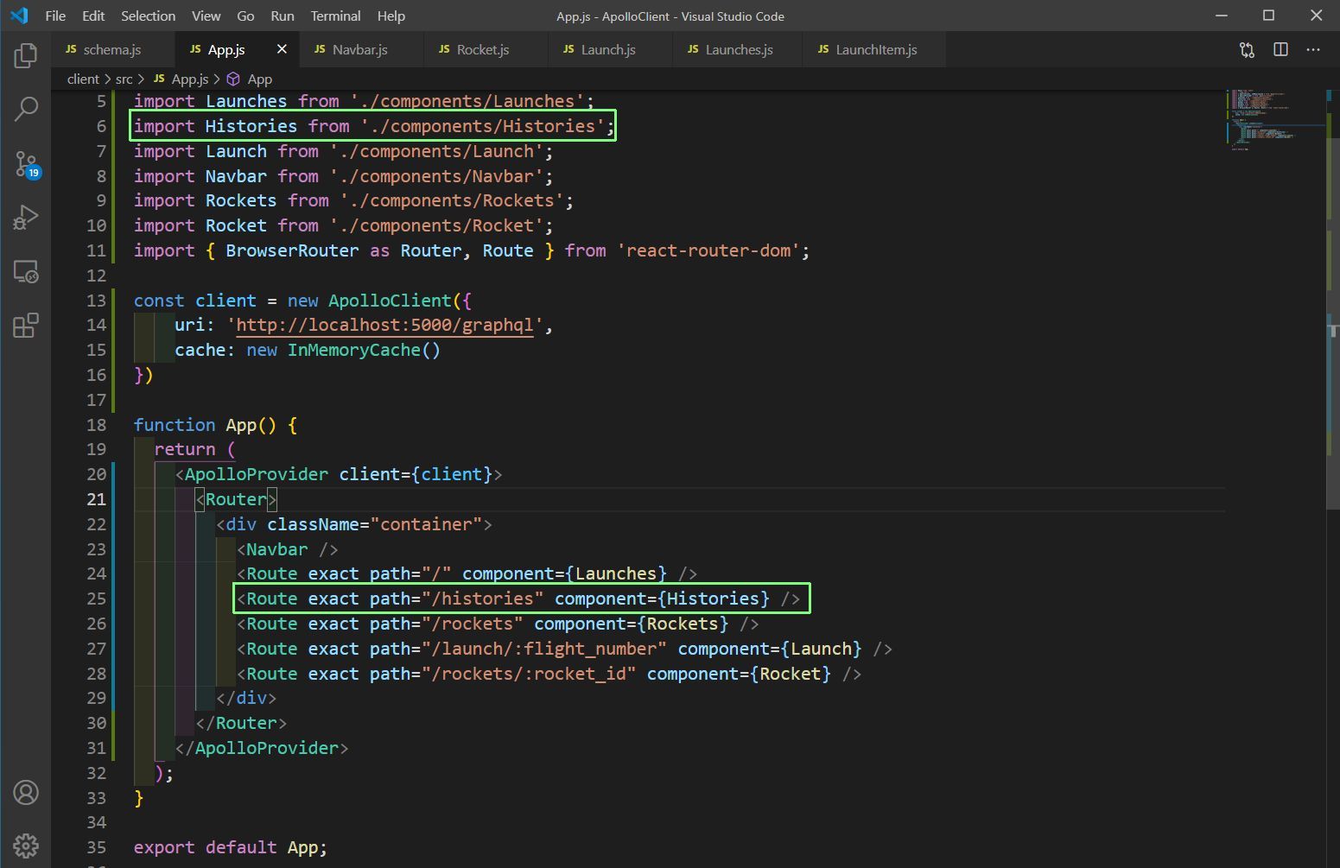Close the App.js tab
The height and width of the screenshot is (868, 1340).
point(282,49)
